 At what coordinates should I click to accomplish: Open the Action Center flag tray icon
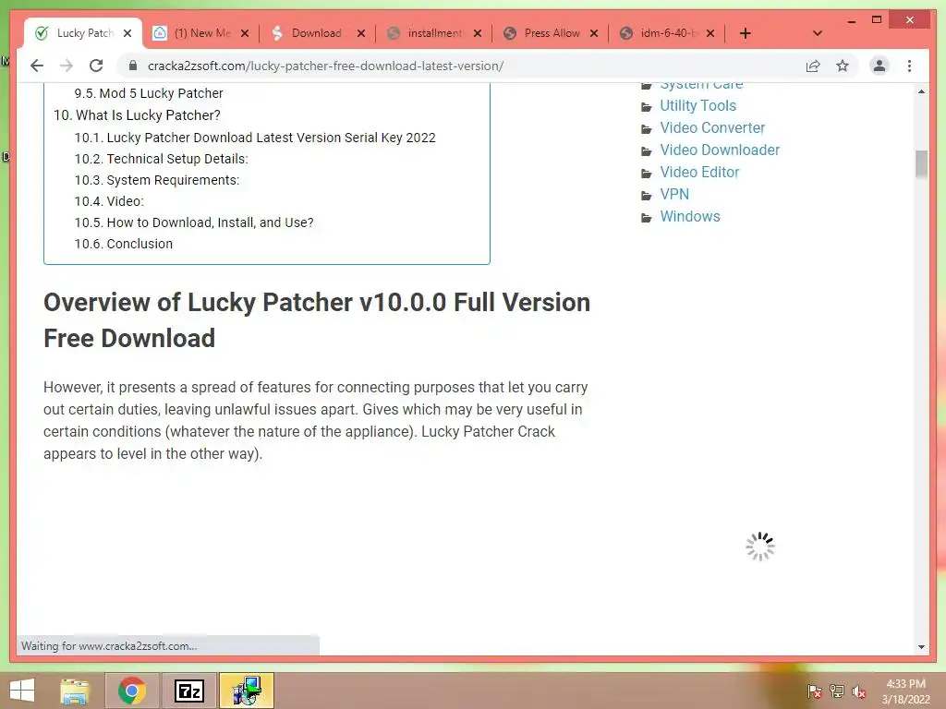[x=814, y=691]
